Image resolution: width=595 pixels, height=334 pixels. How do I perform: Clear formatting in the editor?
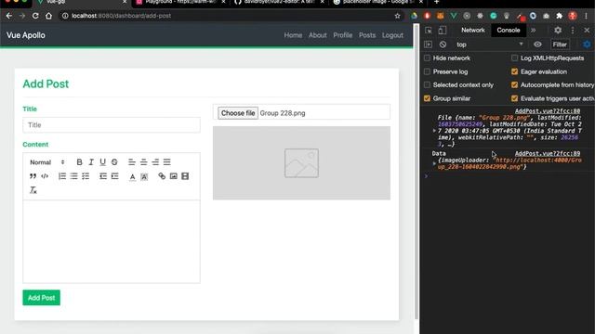point(33,190)
